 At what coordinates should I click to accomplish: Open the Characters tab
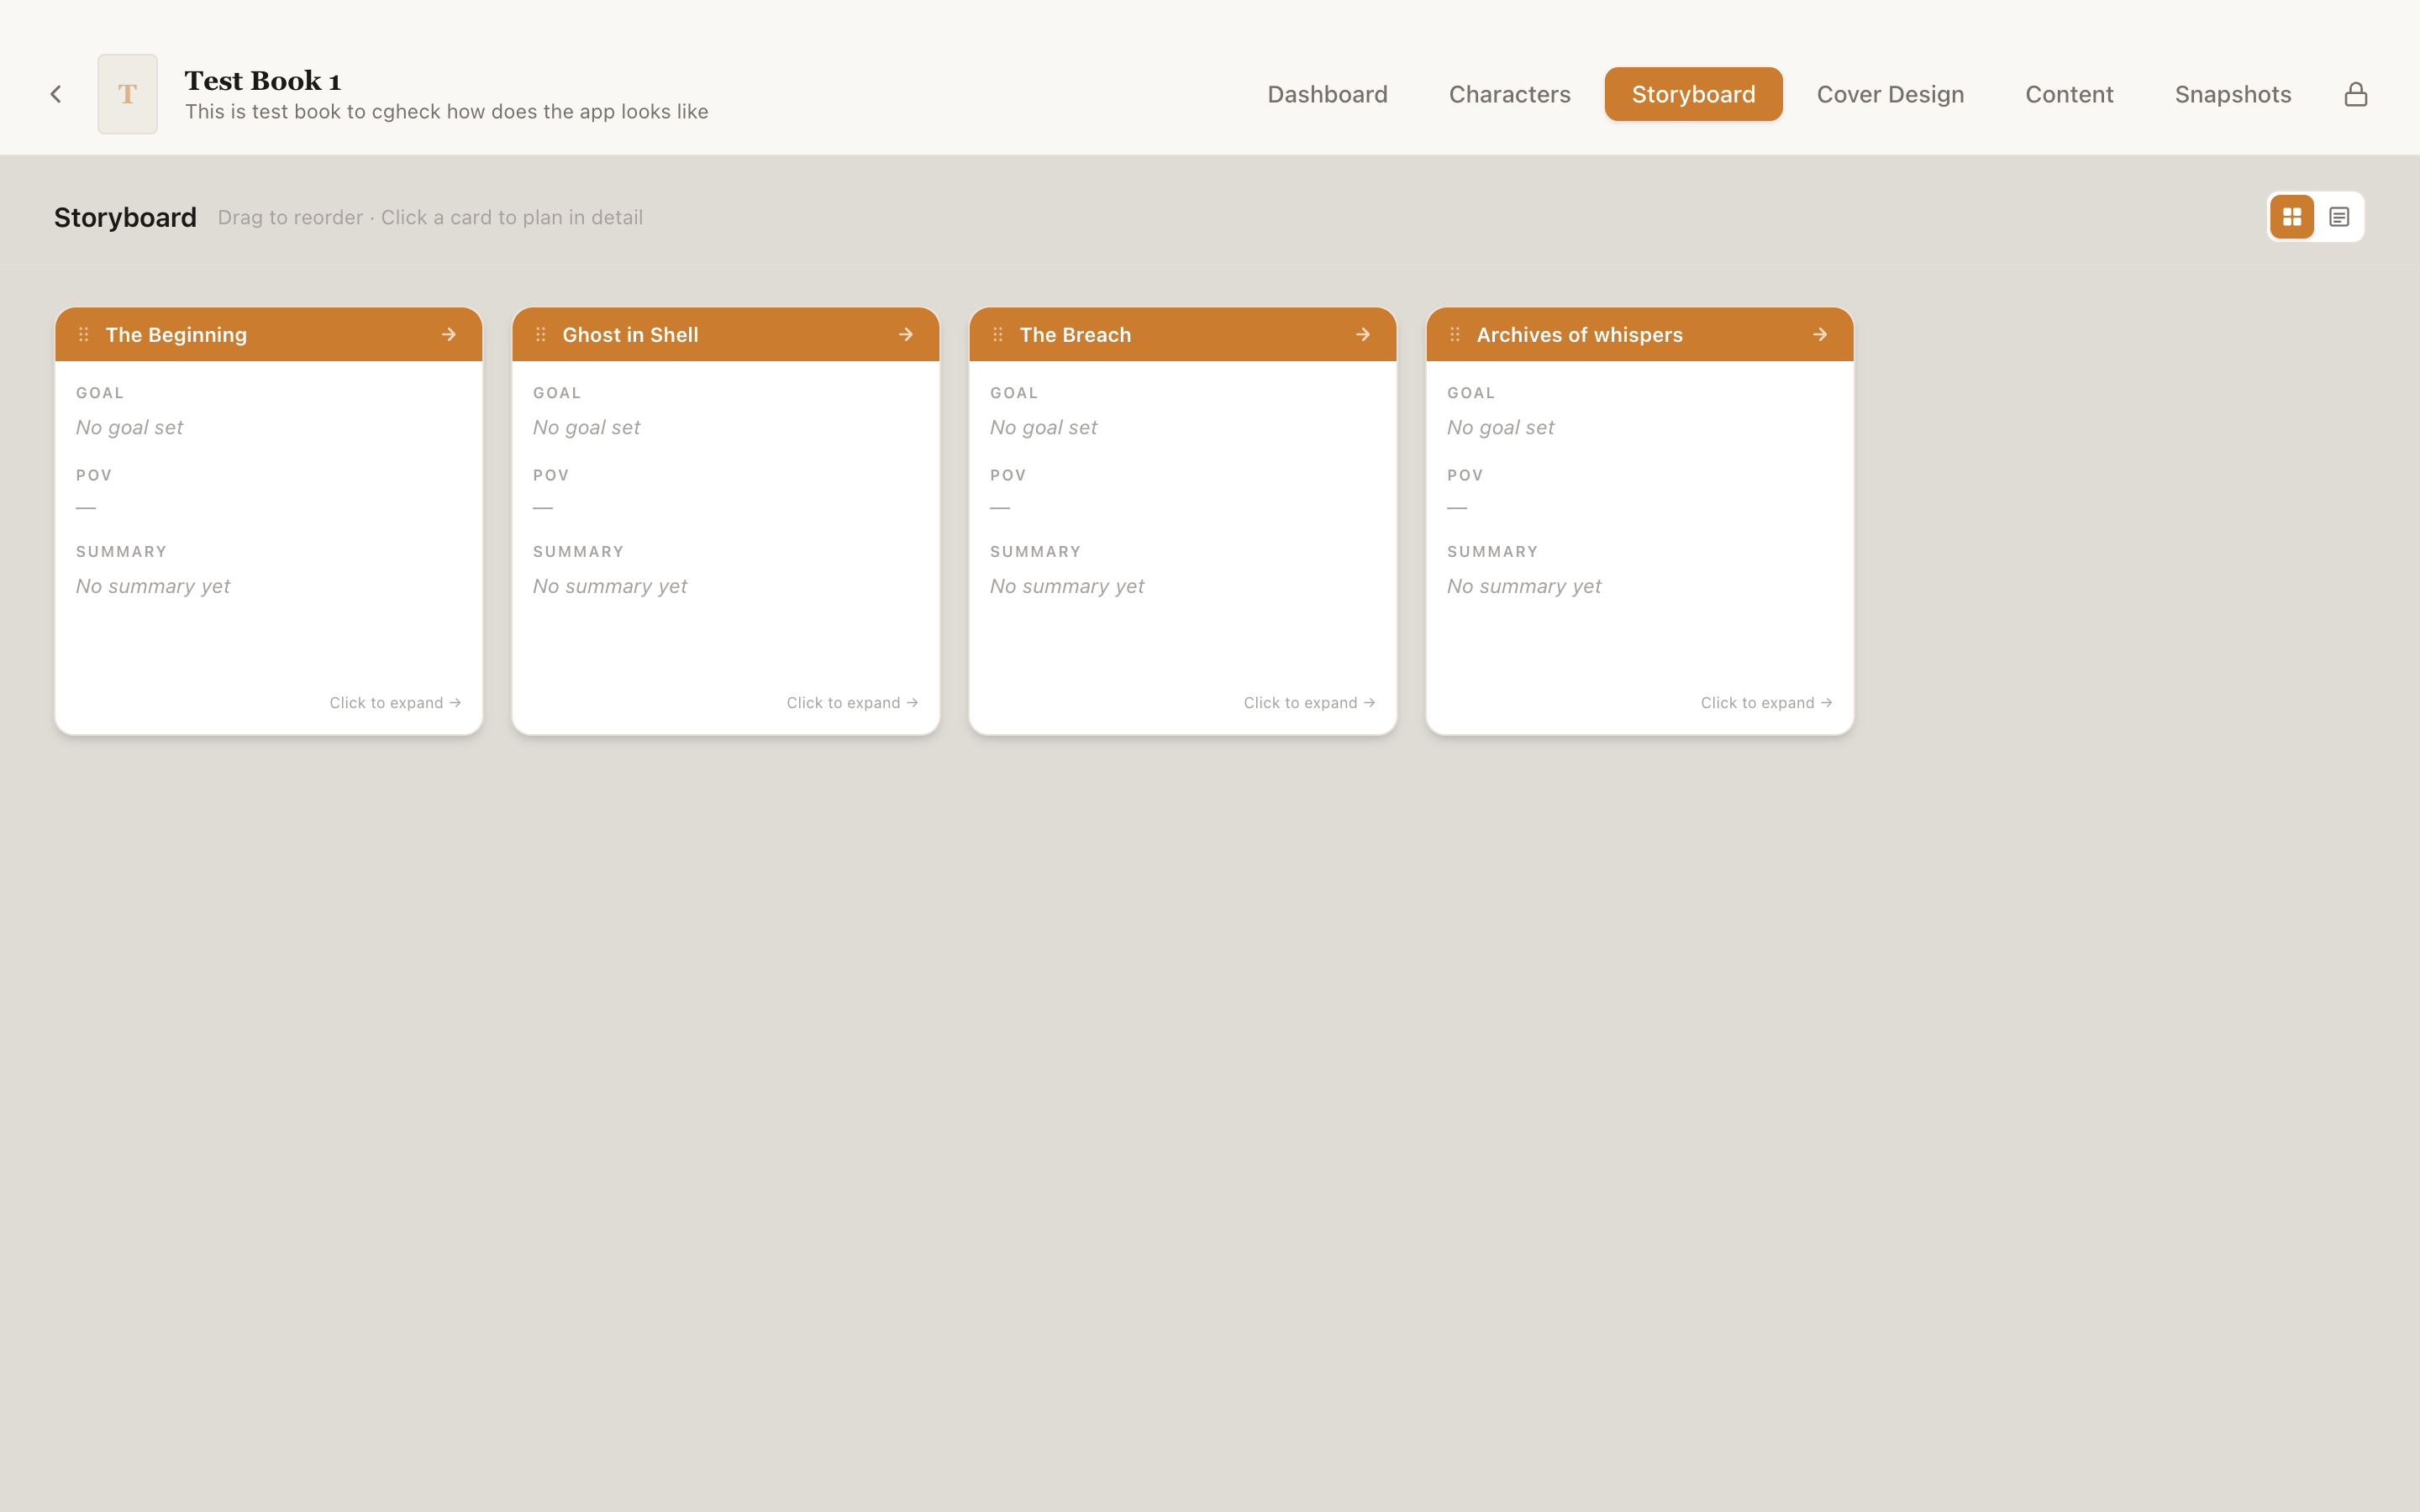(x=1509, y=93)
